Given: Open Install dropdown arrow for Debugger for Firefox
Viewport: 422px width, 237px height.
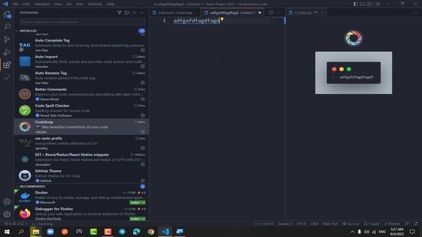Looking at the screenshot, I should click(144, 219).
